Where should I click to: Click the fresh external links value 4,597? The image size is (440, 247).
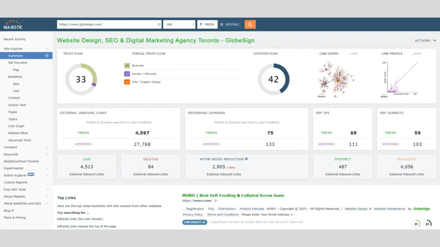coord(142,133)
